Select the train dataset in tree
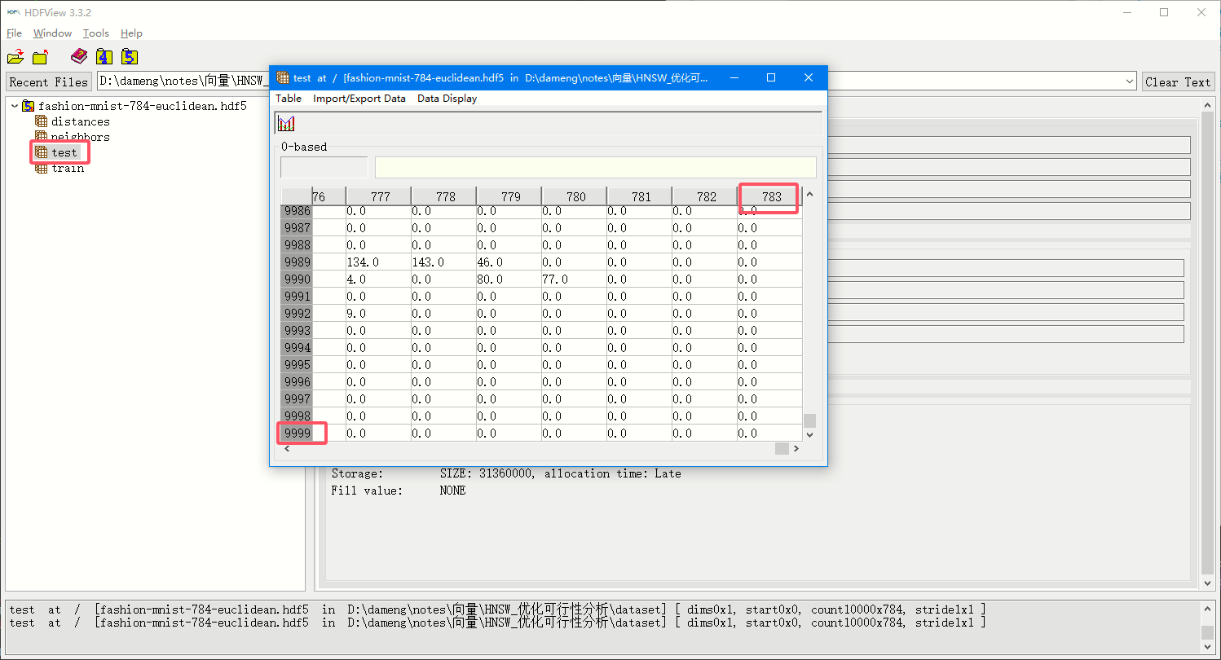The width and height of the screenshot is (1221, 660). click(x=67, y=168)
